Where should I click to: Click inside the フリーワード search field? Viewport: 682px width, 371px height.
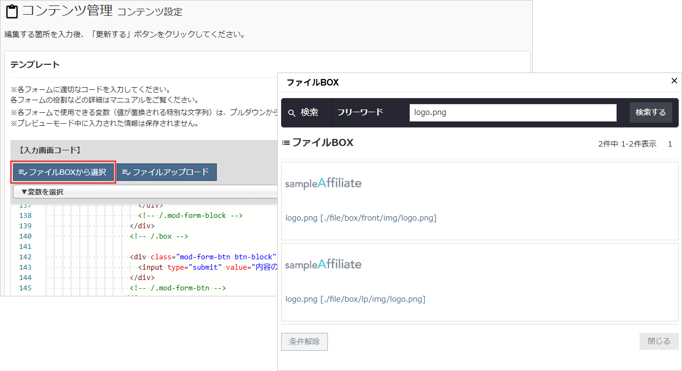click(x=513, y=112)
